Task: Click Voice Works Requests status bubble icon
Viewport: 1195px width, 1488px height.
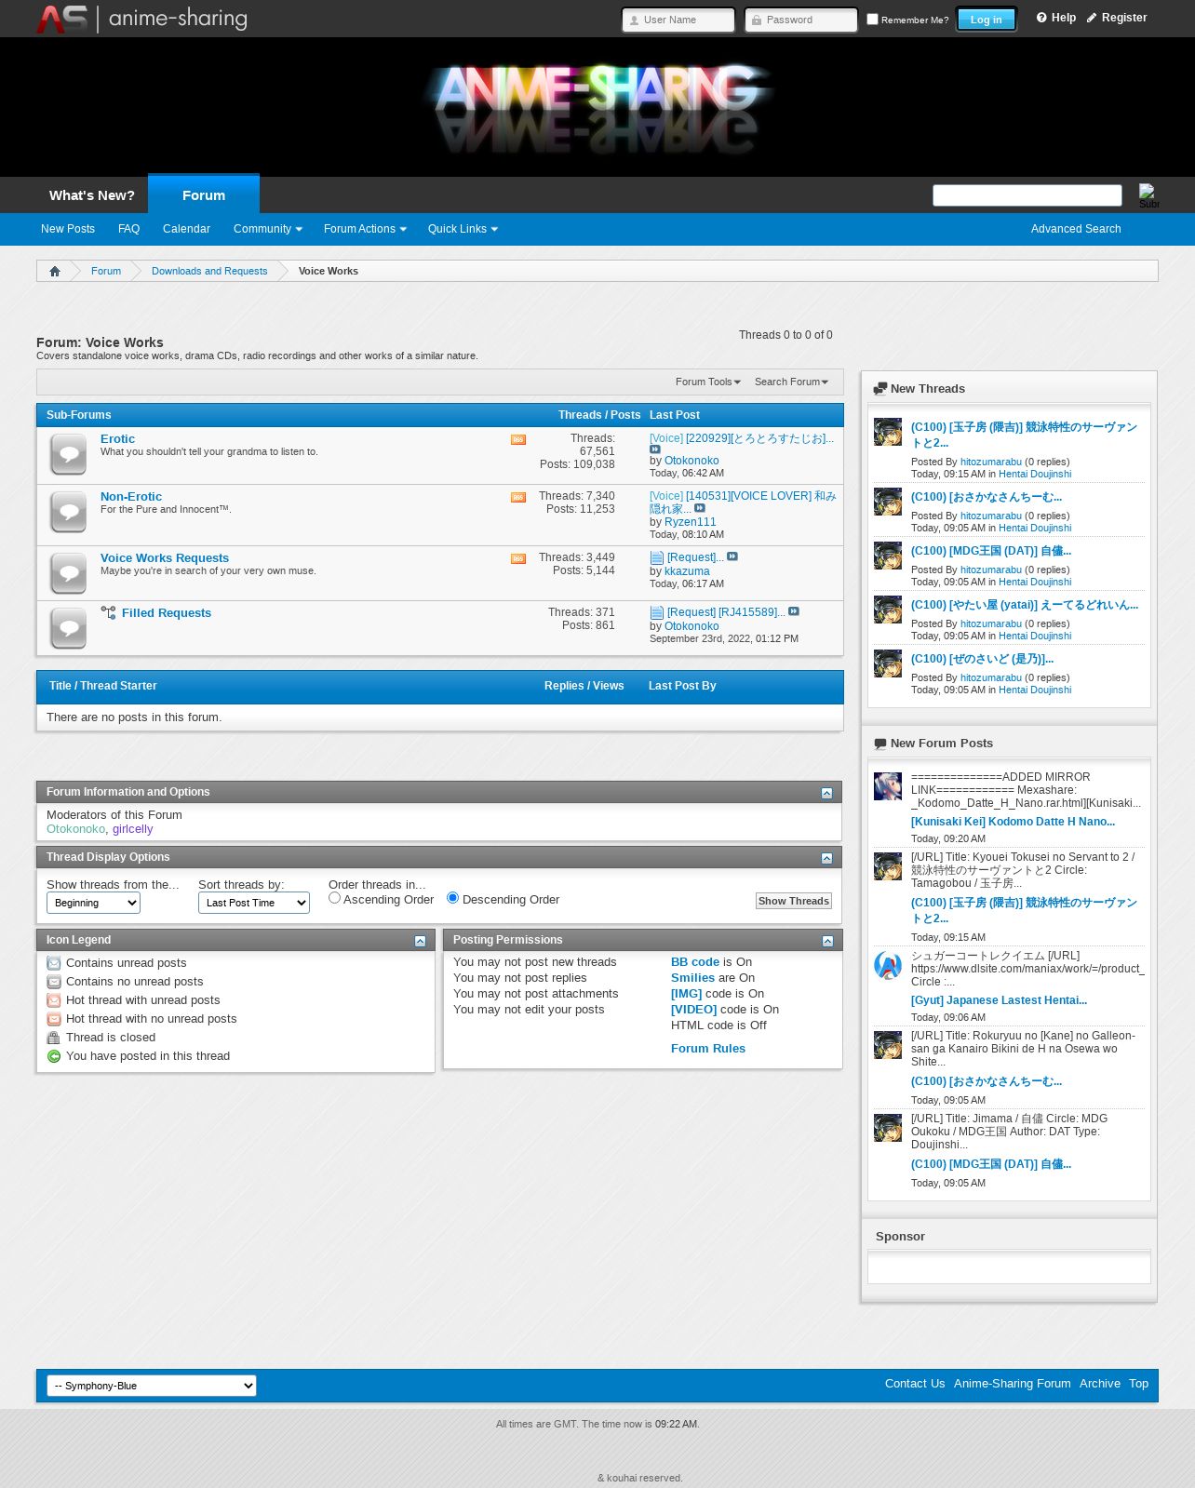Action: [x=69, y=573]
